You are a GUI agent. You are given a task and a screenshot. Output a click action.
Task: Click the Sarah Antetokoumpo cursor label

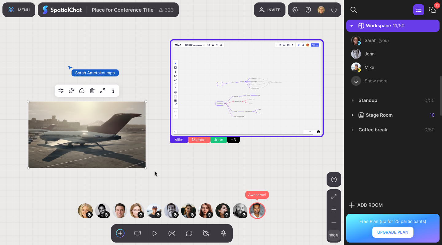point(95,73)
